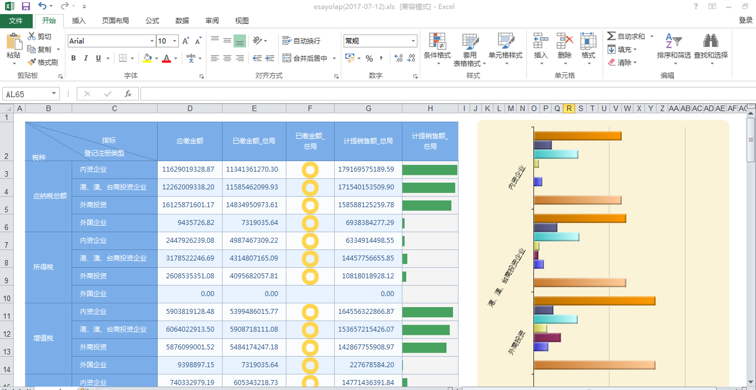Viewport: 756px width, 390px height.
Task: Click into the formula bar input
Action: point(447,94)
